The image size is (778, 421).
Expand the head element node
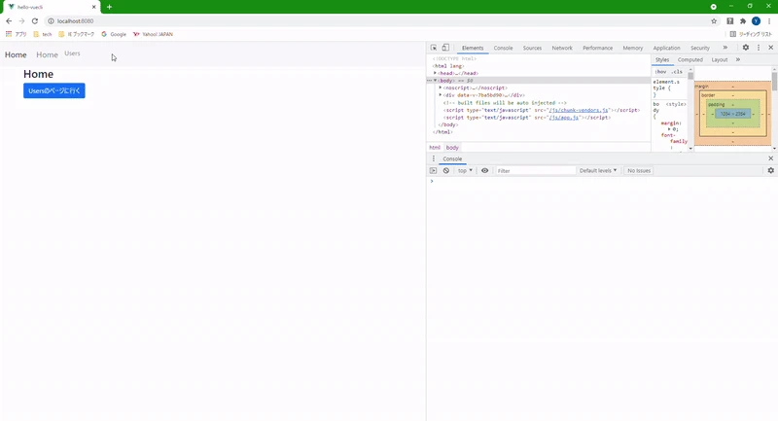(435, 73)
